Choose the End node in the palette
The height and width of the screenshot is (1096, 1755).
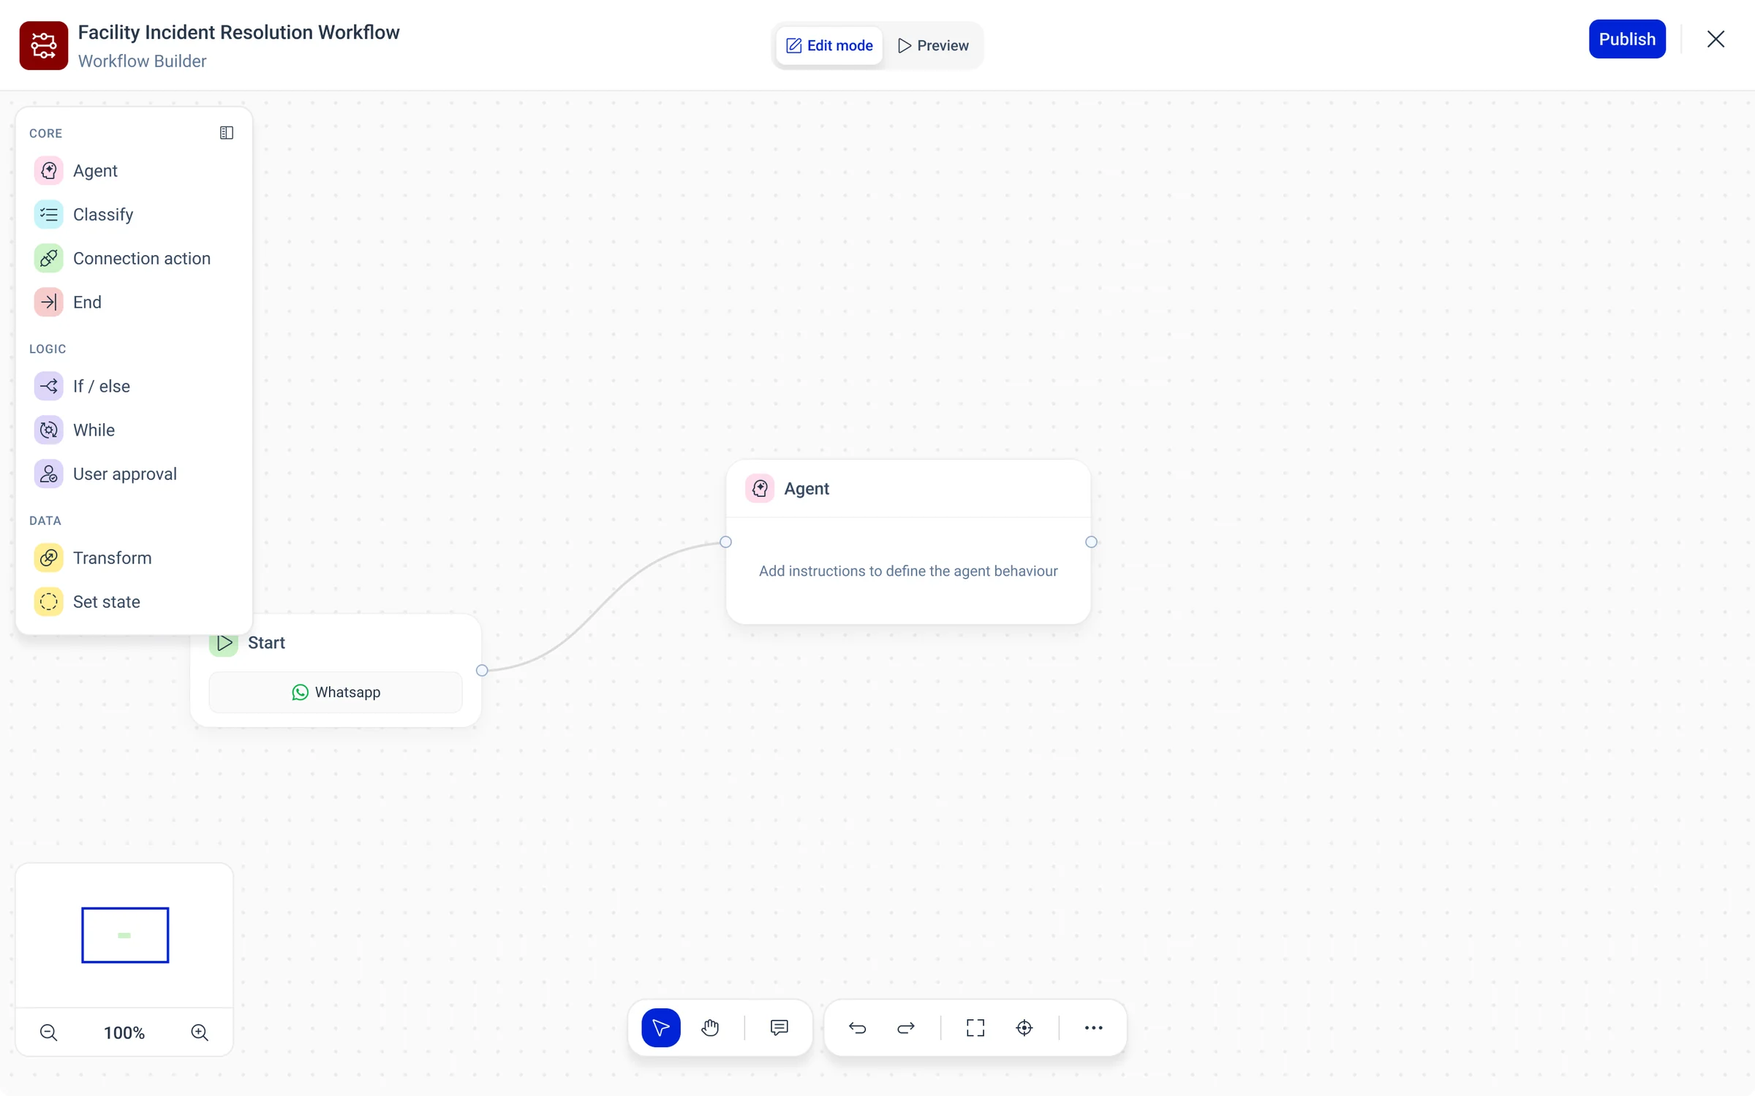[134, 302]
